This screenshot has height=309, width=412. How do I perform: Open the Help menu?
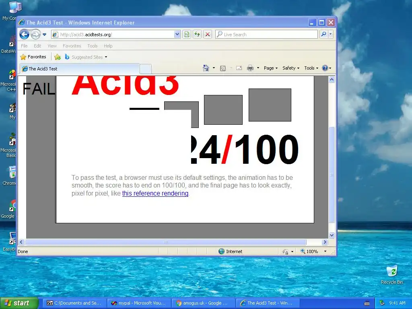[x=108, y=46]
